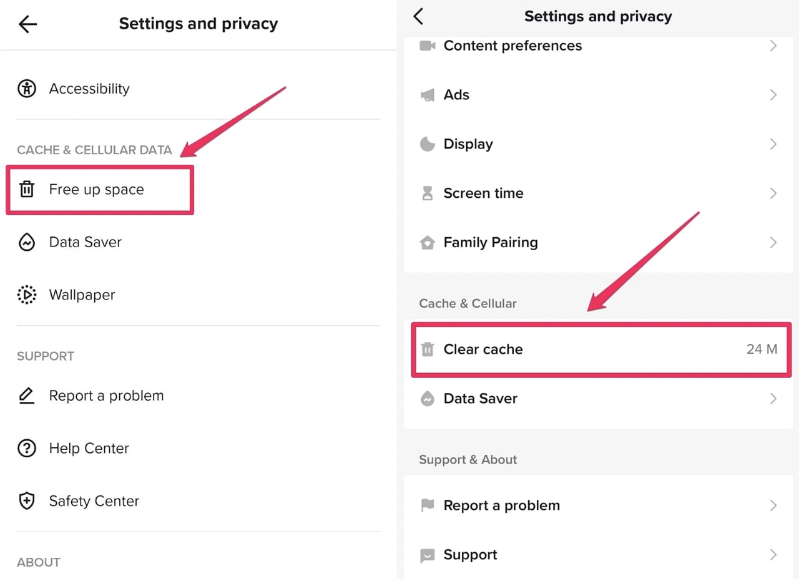
Task: Tap the Report a problem text on left
Action: 106,396
